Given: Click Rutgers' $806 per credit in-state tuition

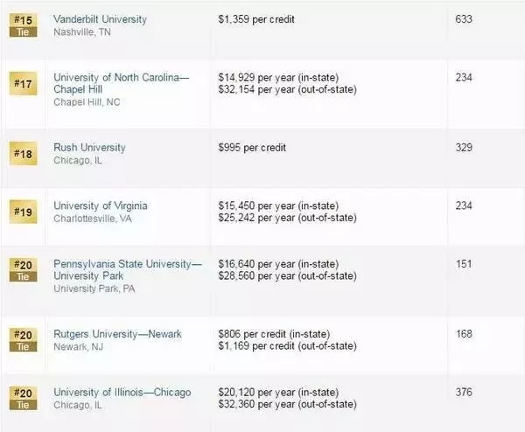Looking at the screenshot, I should coord(274,334).
